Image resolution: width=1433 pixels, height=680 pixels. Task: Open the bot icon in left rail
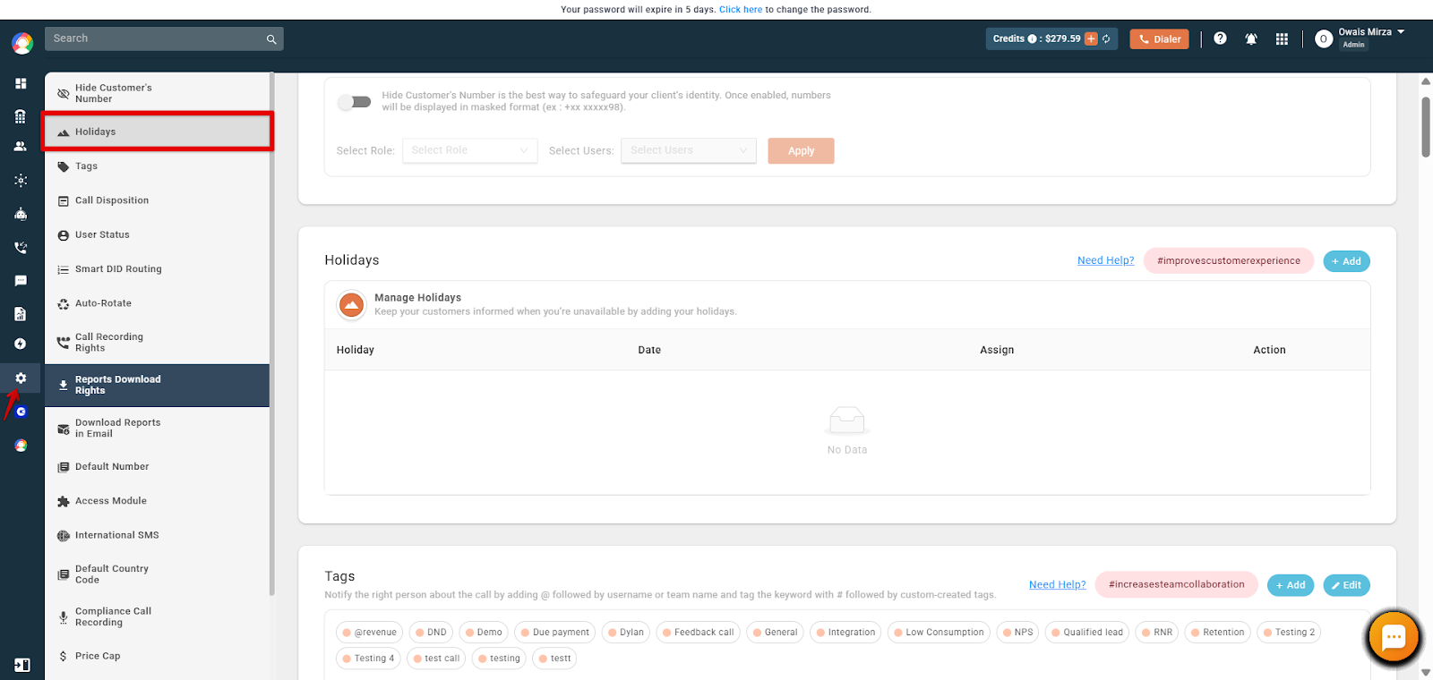(x=21, y=214)
